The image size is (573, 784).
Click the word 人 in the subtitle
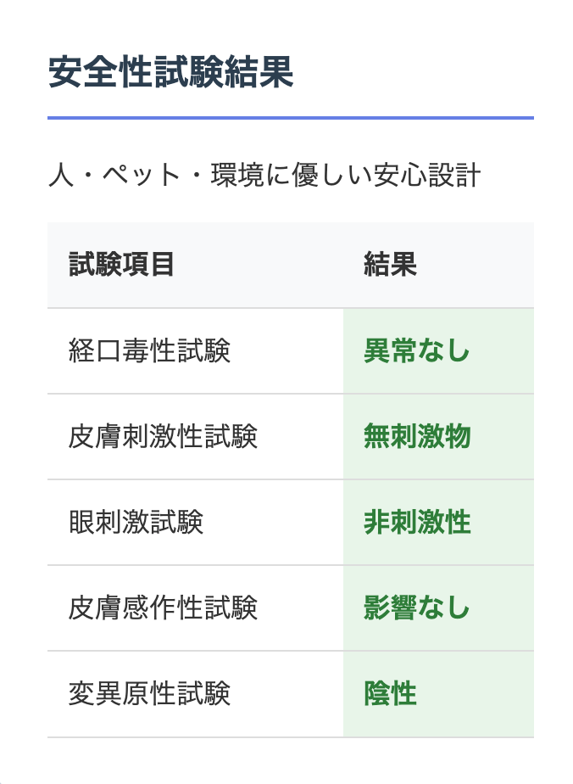59,176
